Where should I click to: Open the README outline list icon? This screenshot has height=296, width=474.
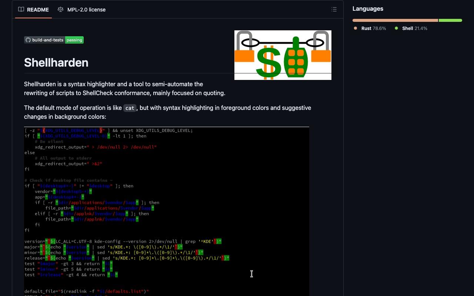pyautogui.click(x=334, y=10)
